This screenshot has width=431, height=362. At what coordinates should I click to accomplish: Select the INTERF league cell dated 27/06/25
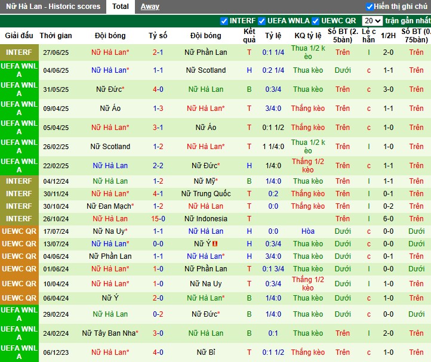(x=19, y=52)
